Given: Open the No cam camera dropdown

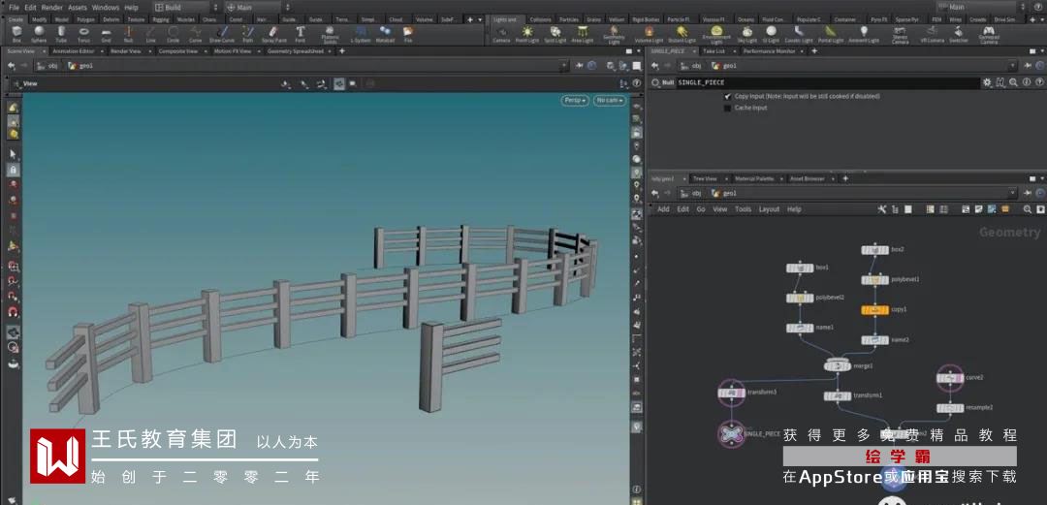Looking at the screenshot, I should point(610,100).
